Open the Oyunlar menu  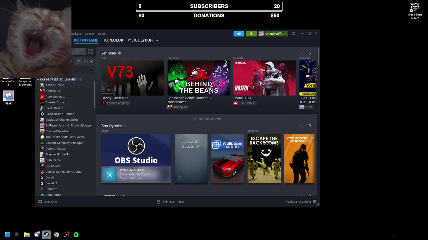click(x=90, y=34)
